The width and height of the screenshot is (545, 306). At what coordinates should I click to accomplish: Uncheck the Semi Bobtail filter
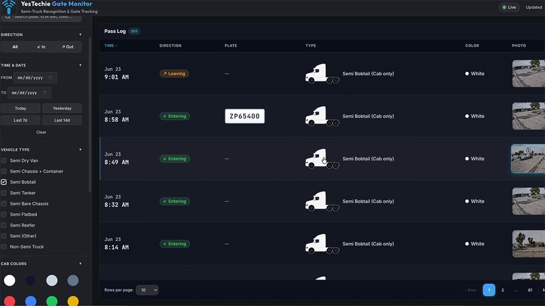click(4, 182)
